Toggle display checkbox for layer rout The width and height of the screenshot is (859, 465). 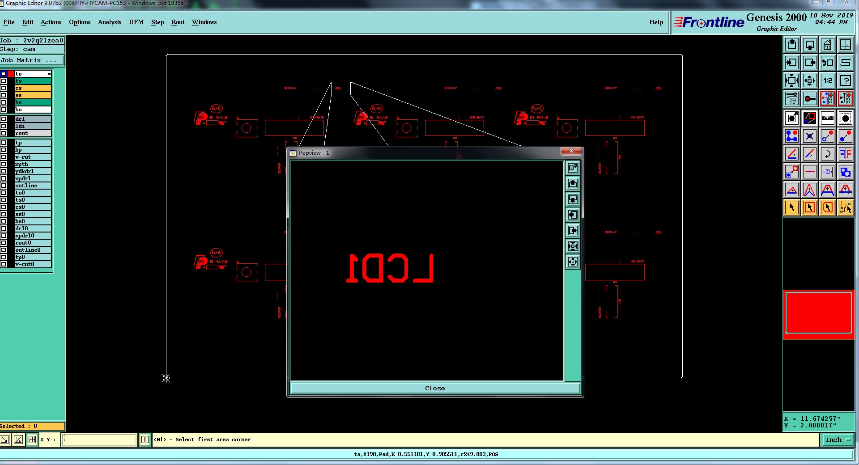[x=4, y=133]
